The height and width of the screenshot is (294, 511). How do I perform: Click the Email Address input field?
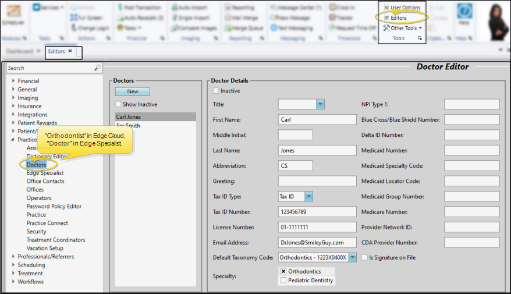tap(317, 242)
